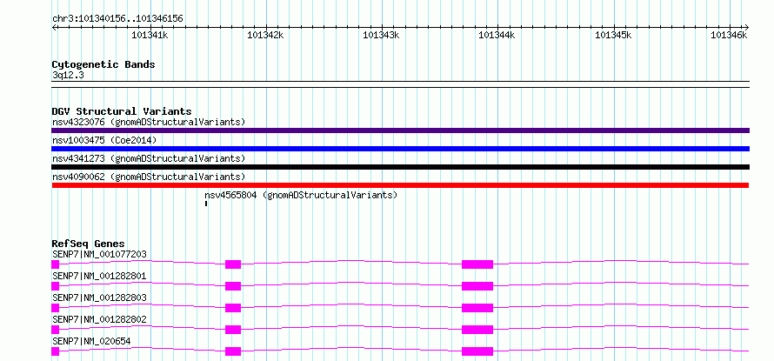Click the middle exon of NM_020654
The height and width of the screenshot is (361, 774).
point(233,351)
